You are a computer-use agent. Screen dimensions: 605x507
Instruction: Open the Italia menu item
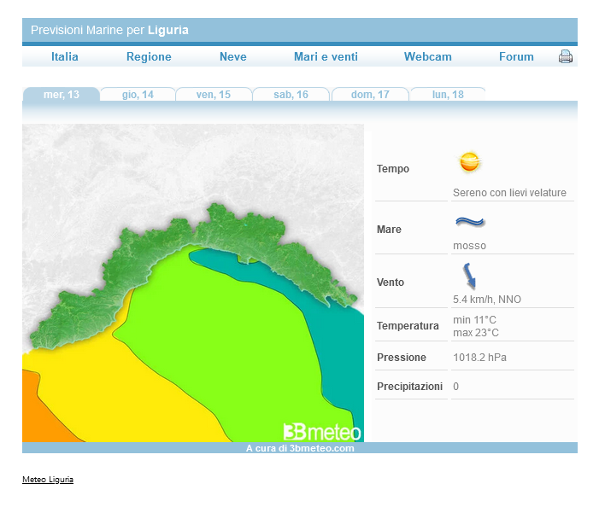click(65, 57)
